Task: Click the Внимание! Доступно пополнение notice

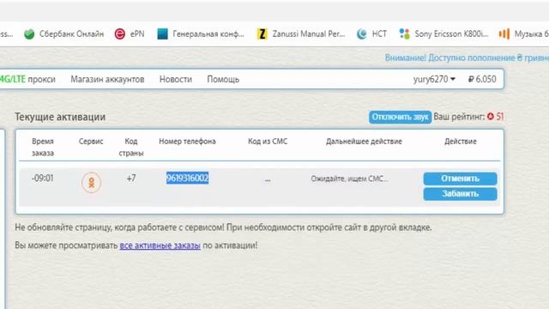Action: point(467,58)
